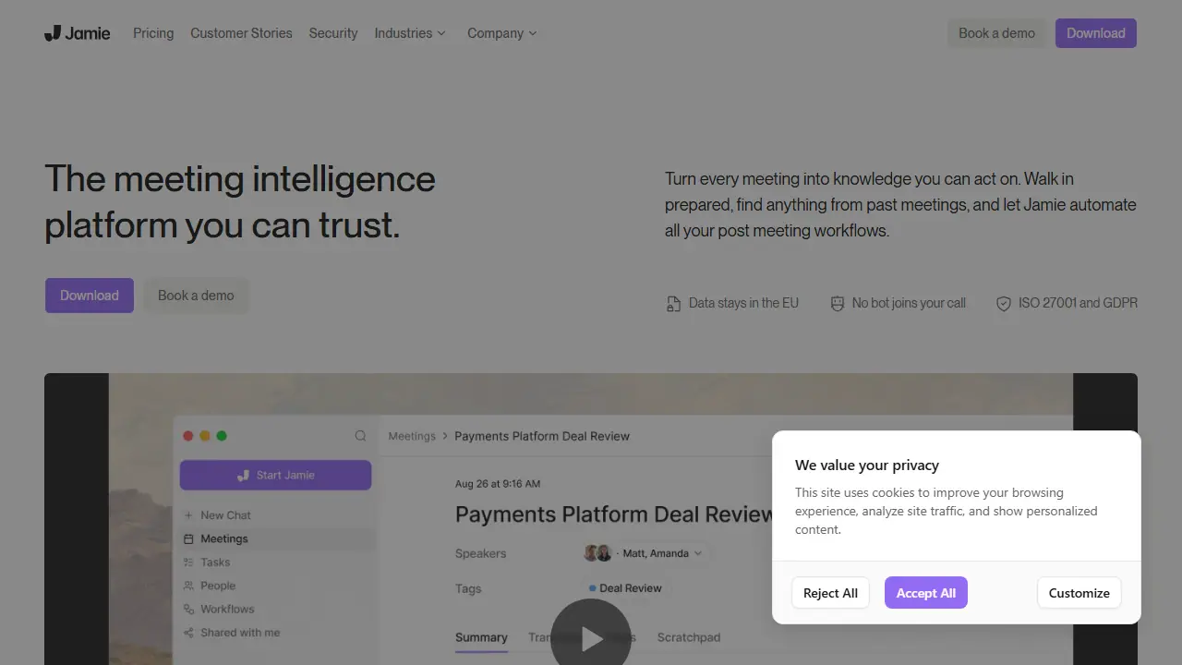This screenshot has width=1182, height=665.
Task: Click the ISO 27001 shield icon
Action: [x=1004, y=303]
